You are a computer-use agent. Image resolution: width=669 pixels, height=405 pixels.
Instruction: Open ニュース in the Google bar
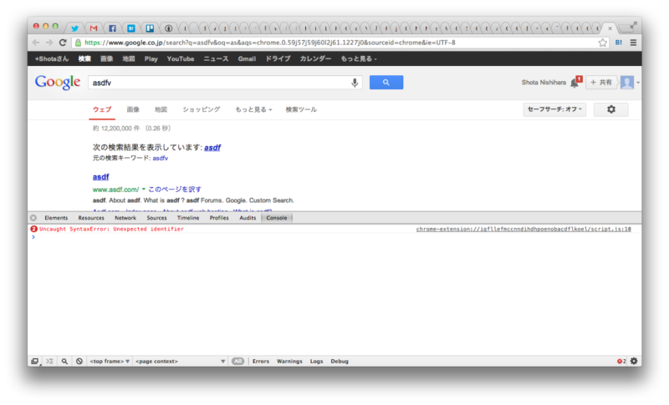click(216, 58)
